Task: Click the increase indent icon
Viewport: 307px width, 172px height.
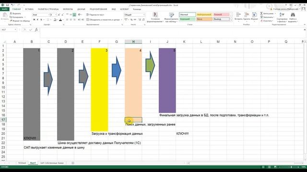Action: [x=83, y=20]
